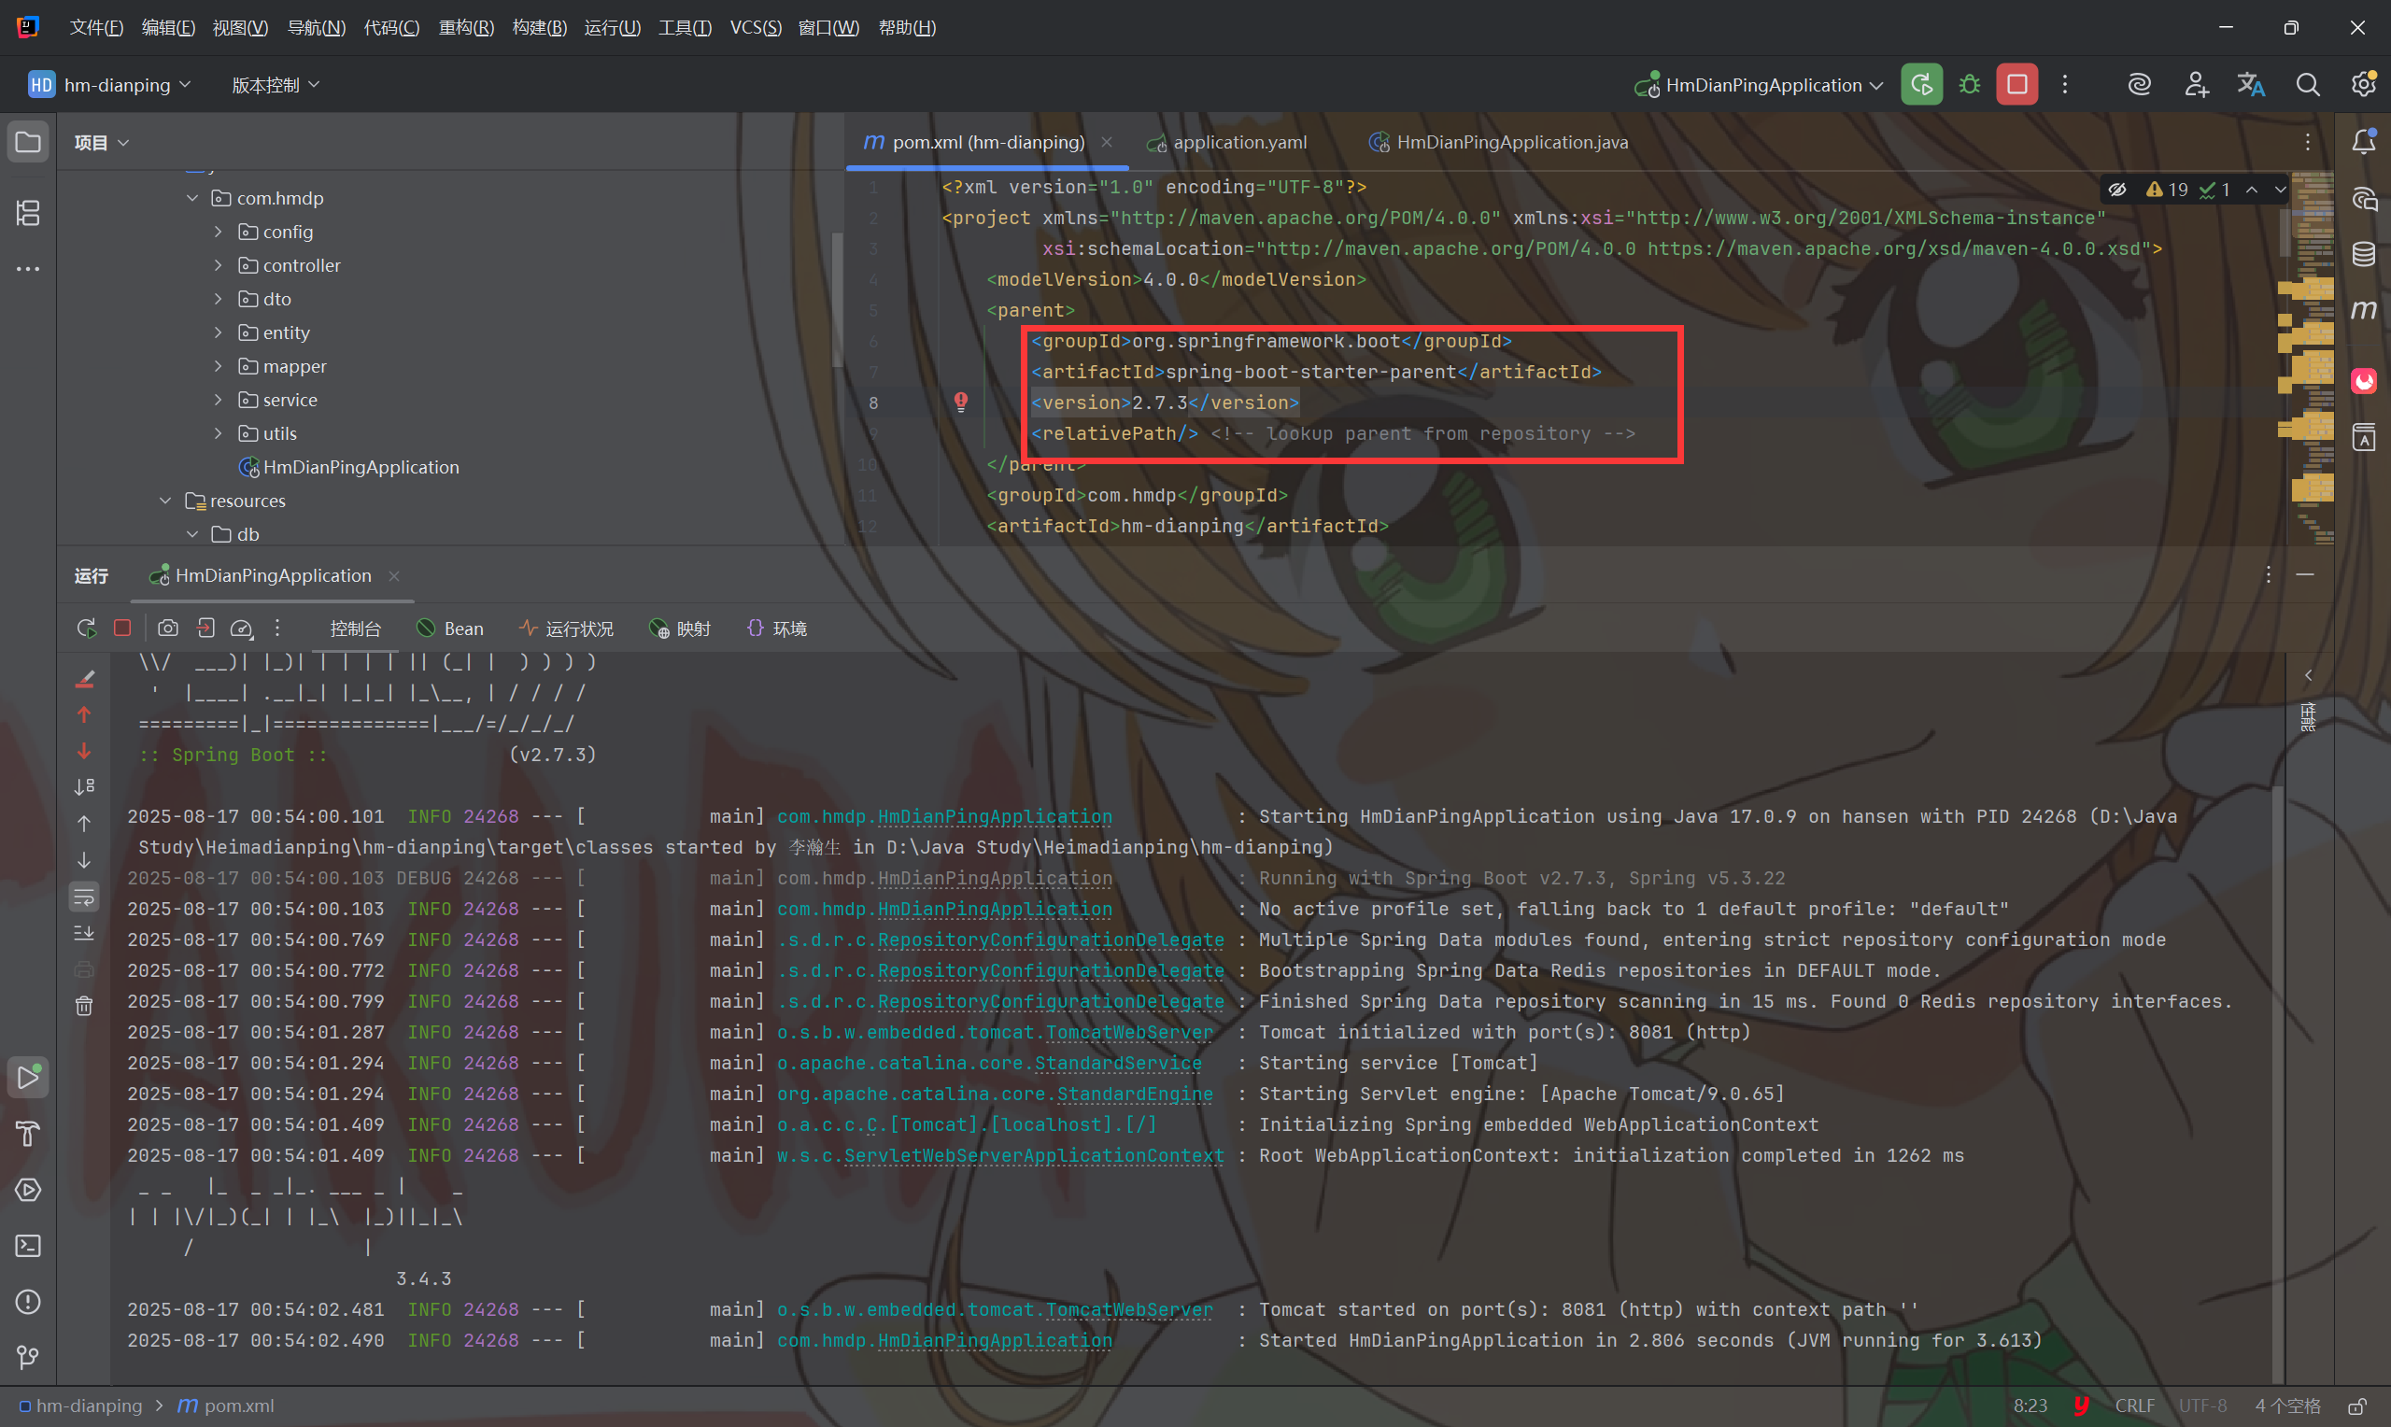This screenshot has width=2391, height=1427.
Task: Open the Services tool window
Action: pyautogui.click(x=28, y=1191)
